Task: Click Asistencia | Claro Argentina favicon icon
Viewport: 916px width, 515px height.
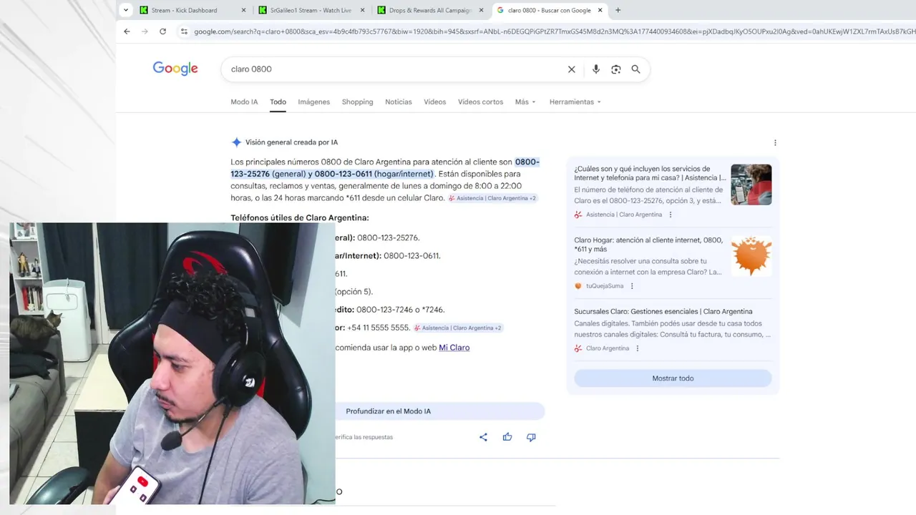Action: (x=578, y=215)
